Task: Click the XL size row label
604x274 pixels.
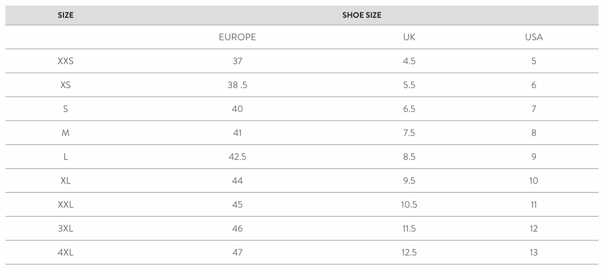Action: point(65,181)
